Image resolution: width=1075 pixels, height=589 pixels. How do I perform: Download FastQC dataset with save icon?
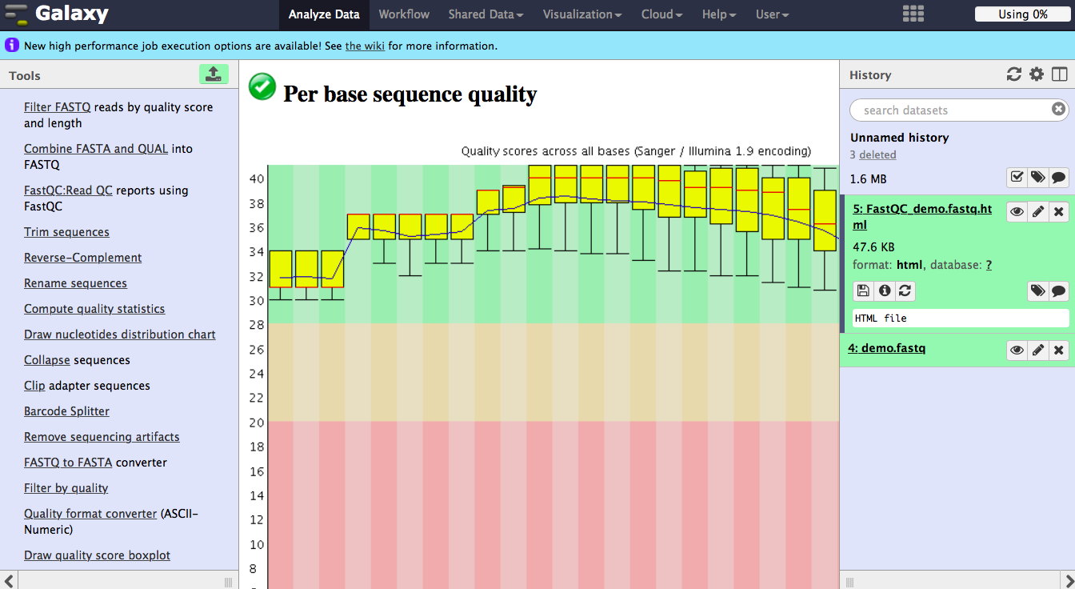[x=863, y=290]
